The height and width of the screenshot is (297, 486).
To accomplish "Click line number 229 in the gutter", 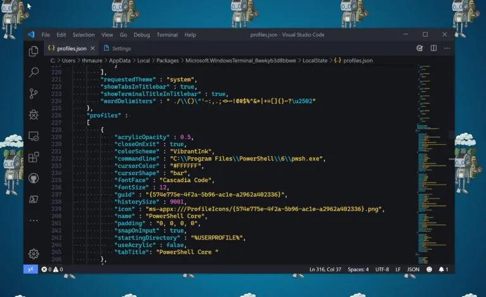I will pos(56,137).
